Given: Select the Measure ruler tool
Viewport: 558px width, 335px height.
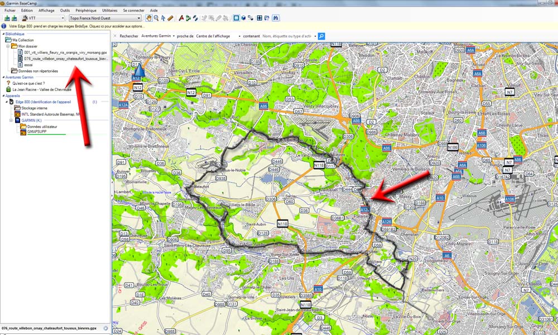Looking at the screenshot, I should pyautogui.click(x=170, y=18).
